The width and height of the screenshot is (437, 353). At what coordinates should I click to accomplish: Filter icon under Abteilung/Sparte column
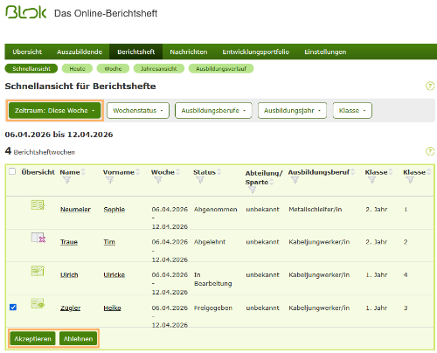(x=253, y=190)
